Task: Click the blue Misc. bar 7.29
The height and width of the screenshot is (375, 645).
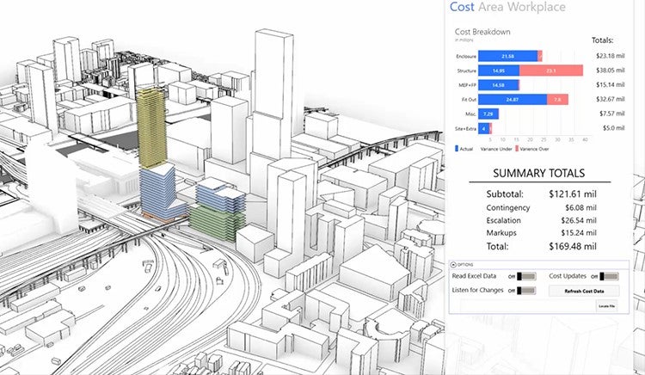Action: pos(488,114)
